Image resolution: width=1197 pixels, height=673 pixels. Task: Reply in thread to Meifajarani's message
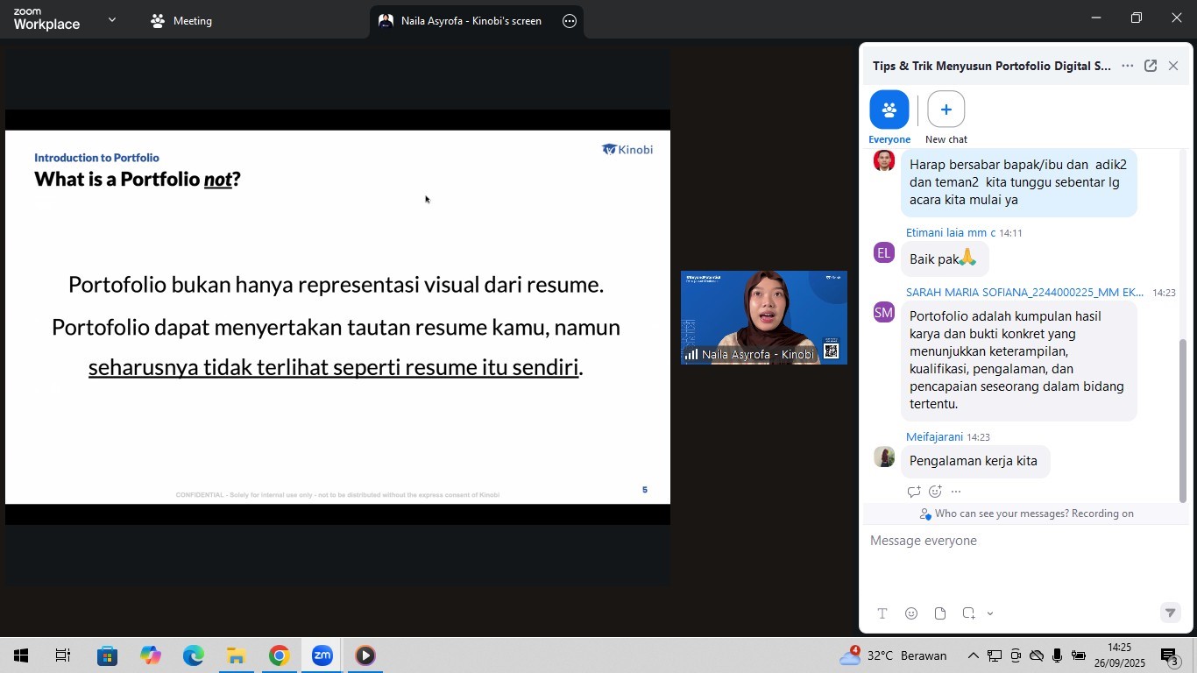point(913,492)
